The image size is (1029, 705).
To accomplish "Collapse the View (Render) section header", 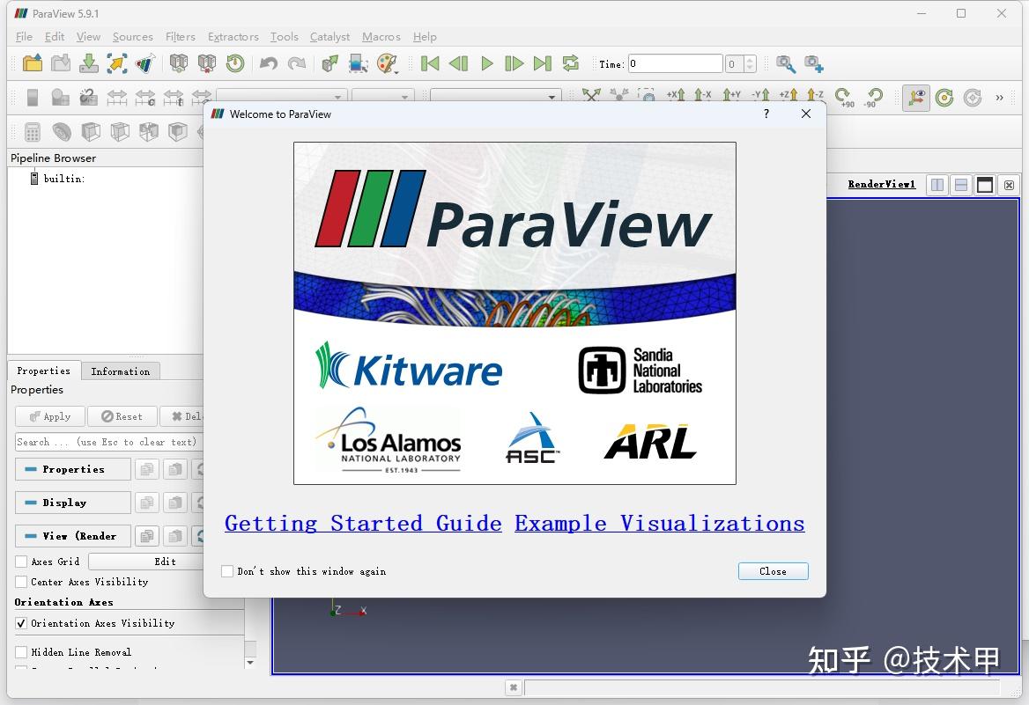I will (73, 536).
